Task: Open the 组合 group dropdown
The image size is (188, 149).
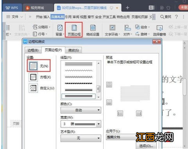Action: pyautogui.click(x=142, y=27)
